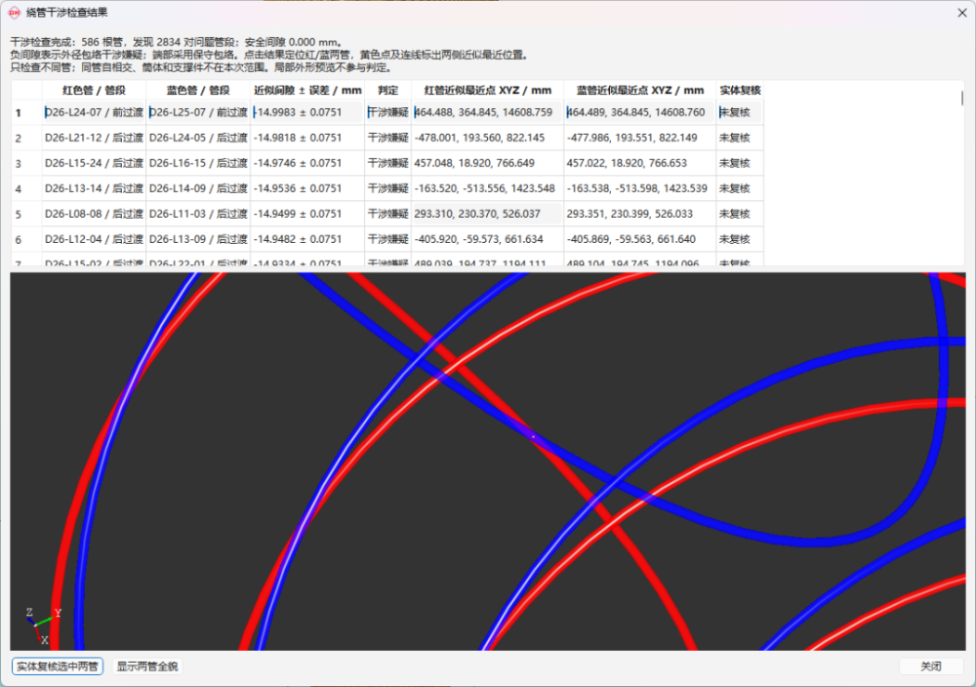Select the gap value -14.9536 ± 0.0751
The height and width of the screenshot is (687, 976).
pyautogui.click(x=307, y=188)
